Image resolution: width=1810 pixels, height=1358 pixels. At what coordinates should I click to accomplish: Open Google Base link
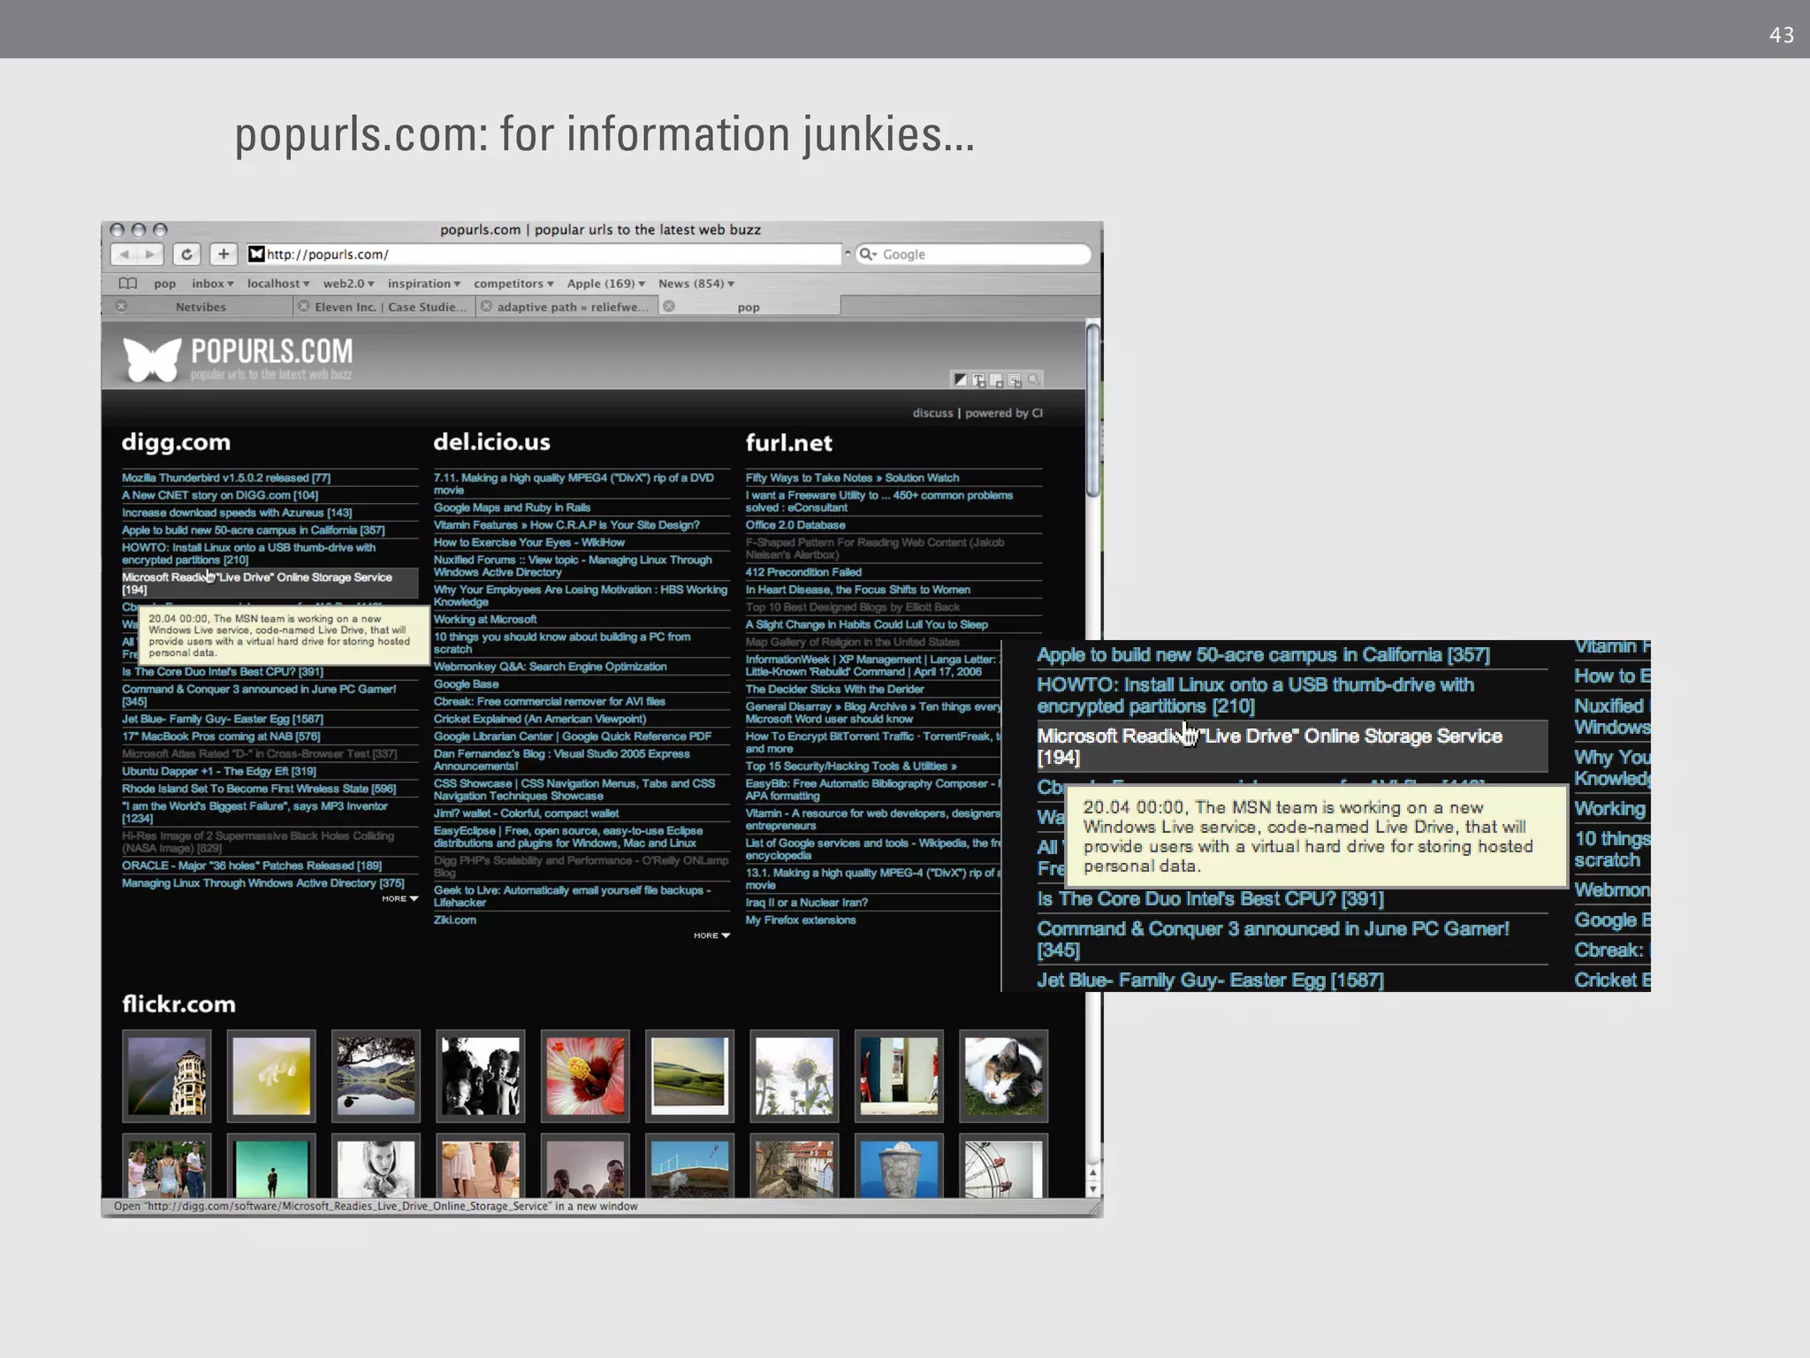click(466, 684)
